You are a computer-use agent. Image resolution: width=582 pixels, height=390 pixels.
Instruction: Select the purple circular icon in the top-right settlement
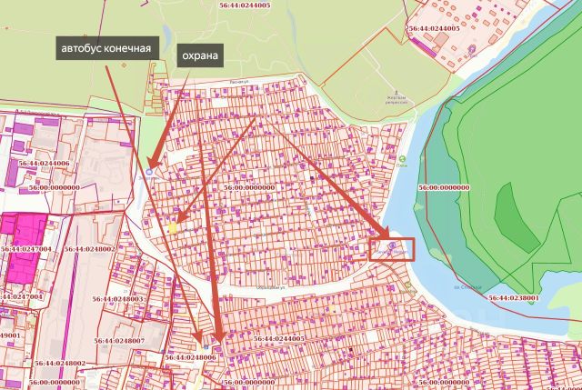(472, 49)
